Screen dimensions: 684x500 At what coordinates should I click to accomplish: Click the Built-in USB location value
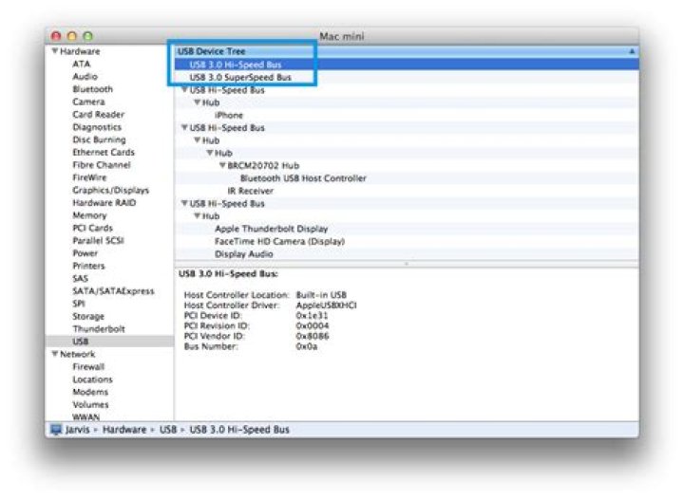coord(321,295)
